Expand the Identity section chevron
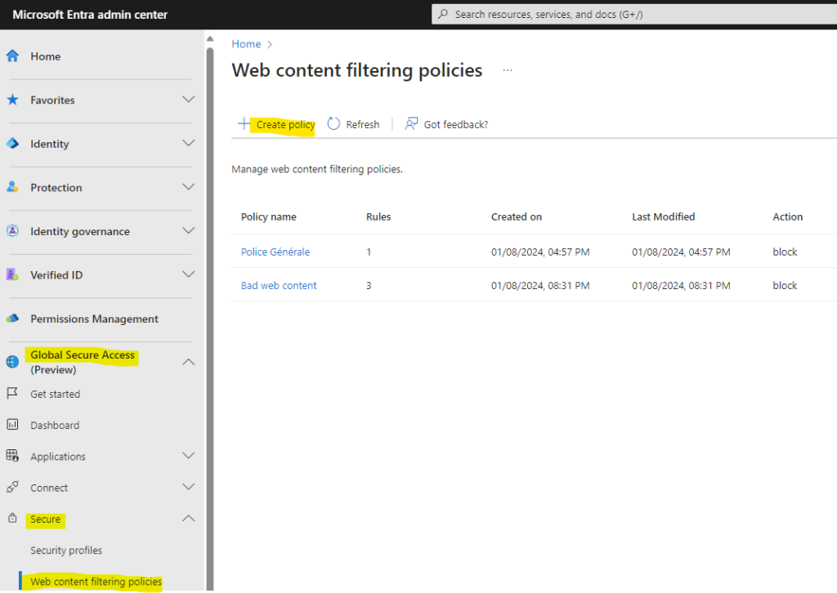The width and height of the screenshot is (837, 593). pyautogui.click(x=189, y=143)
